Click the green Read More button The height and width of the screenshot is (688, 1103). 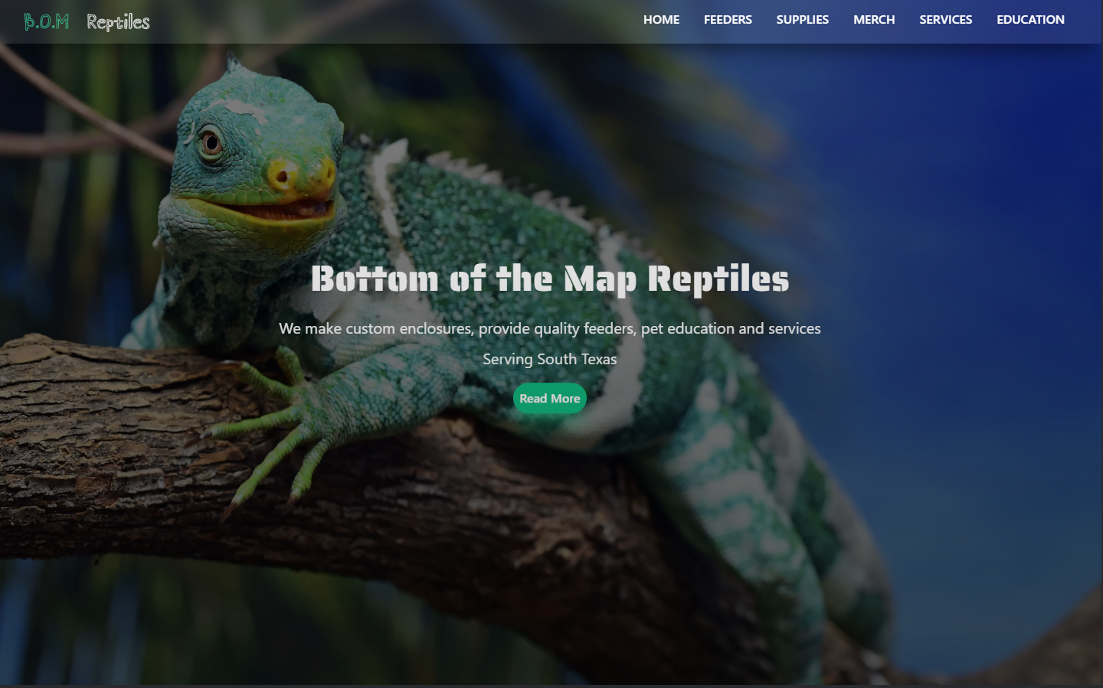point(550,398)
